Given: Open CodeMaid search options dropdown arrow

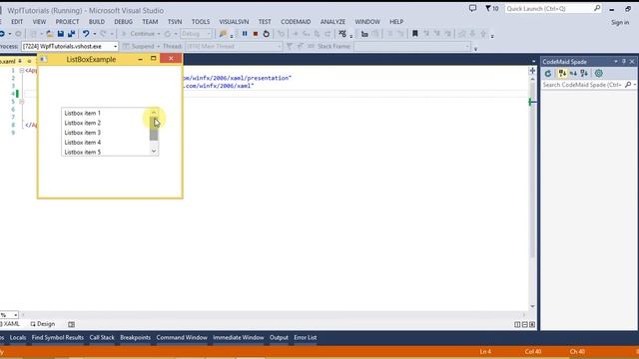Looking at the screenshot, I should click(x=635, y=85).
